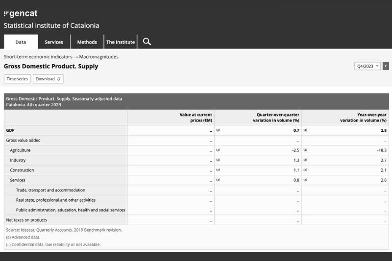This screenshot has width=392, height=261.
Task: Click the GDP quarter-over-quarter (a) footnote marker
Action: [x=218, y=130]
